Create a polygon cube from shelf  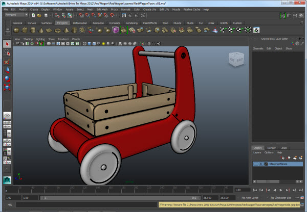(x=25, y=30)
